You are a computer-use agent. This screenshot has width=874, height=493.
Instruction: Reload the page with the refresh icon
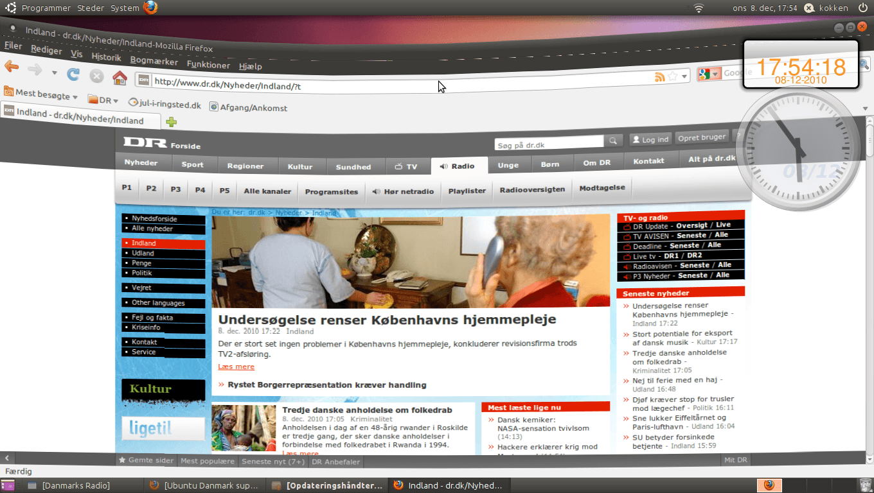point(73,74)
